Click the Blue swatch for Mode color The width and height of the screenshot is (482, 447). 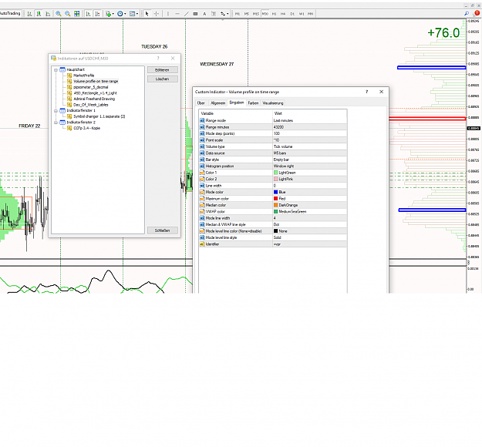click(x=276, y=192)
